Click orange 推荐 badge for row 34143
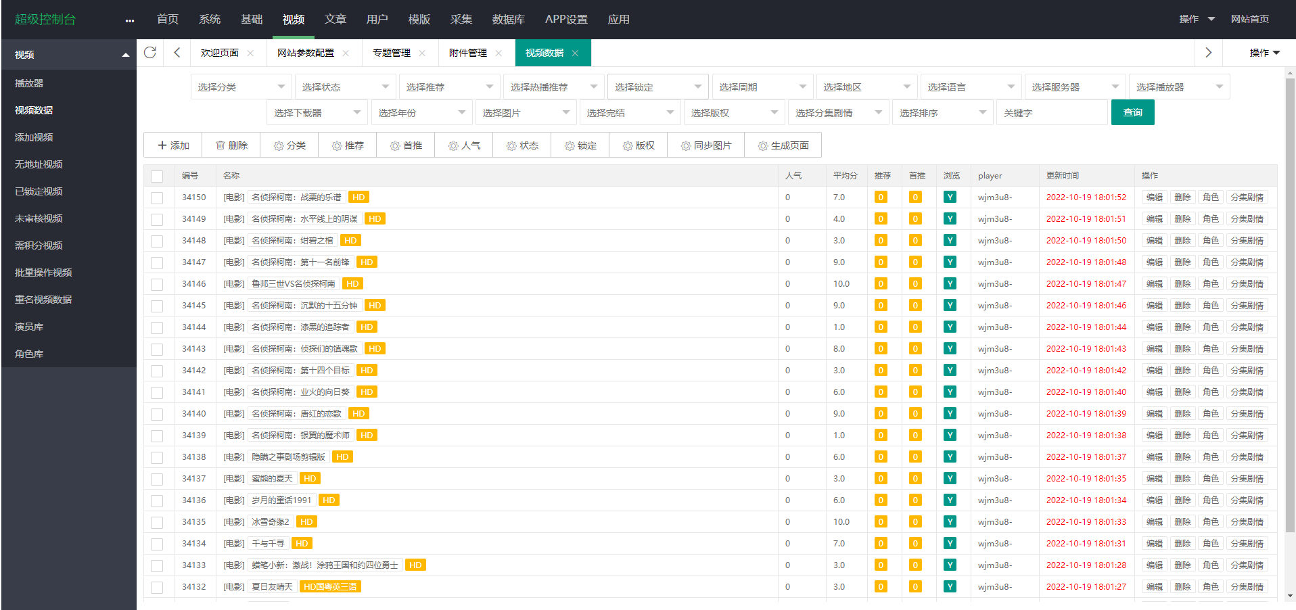Image resolution: width=1296 pixels, height=610 pixels. coord(881,349)
